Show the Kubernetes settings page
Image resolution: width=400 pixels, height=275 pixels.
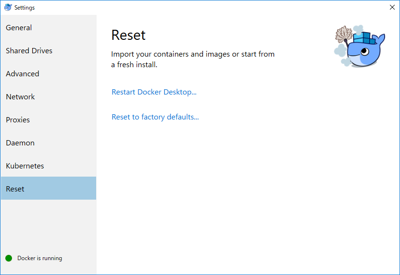pos(25,166)
